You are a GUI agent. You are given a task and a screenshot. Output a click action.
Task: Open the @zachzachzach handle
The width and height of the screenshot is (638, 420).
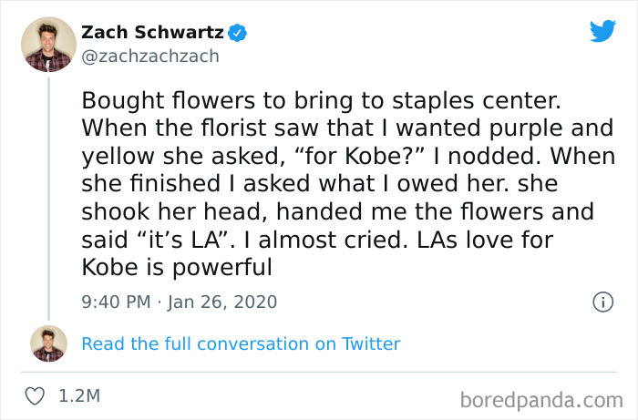pos(150,56)
